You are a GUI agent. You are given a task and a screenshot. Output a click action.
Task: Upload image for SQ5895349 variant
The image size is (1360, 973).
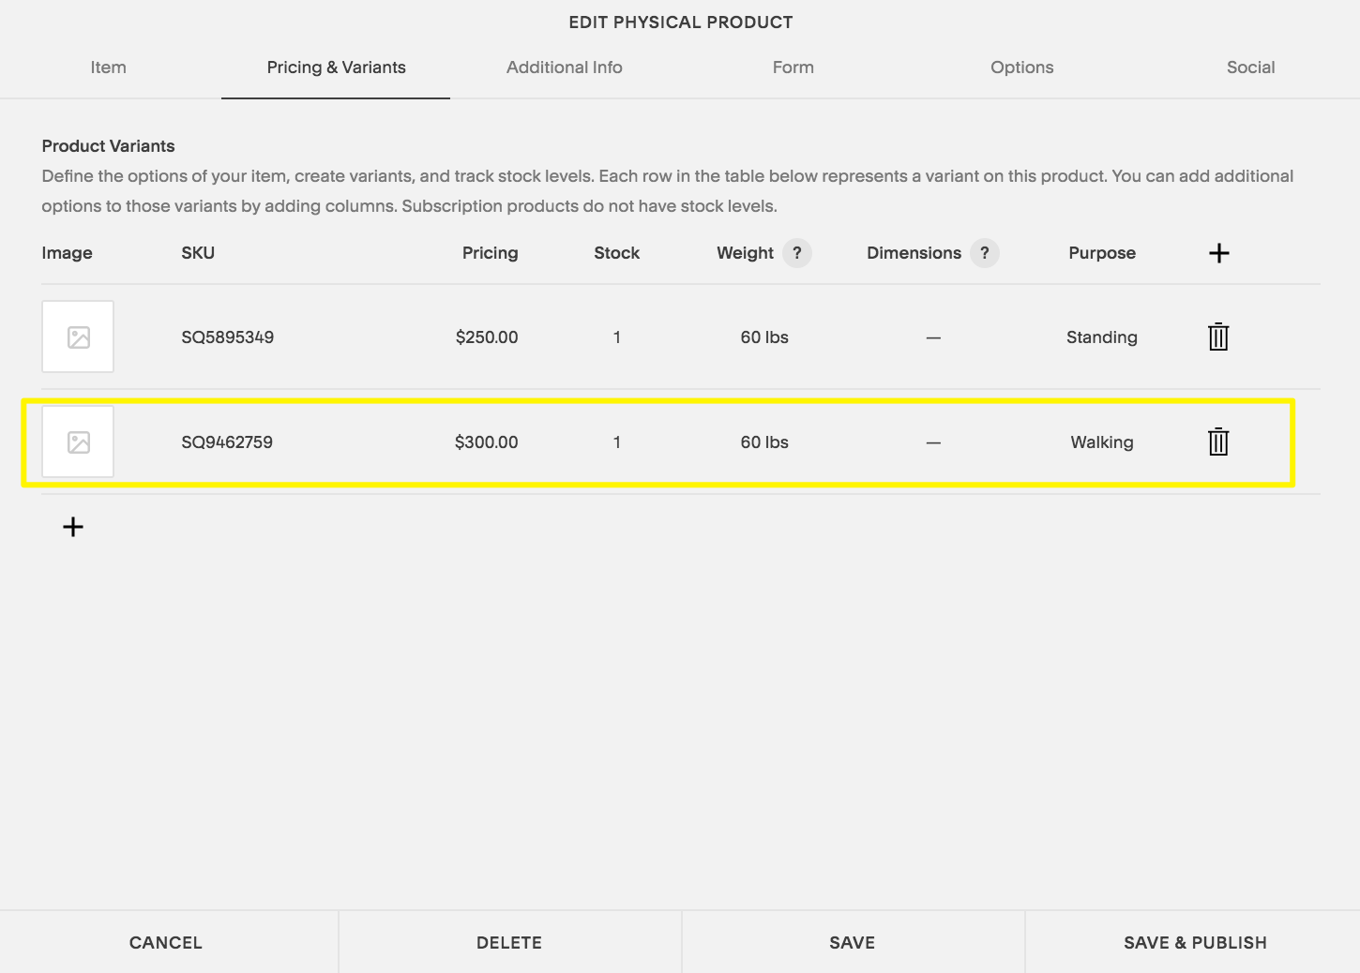coord(78,337)
